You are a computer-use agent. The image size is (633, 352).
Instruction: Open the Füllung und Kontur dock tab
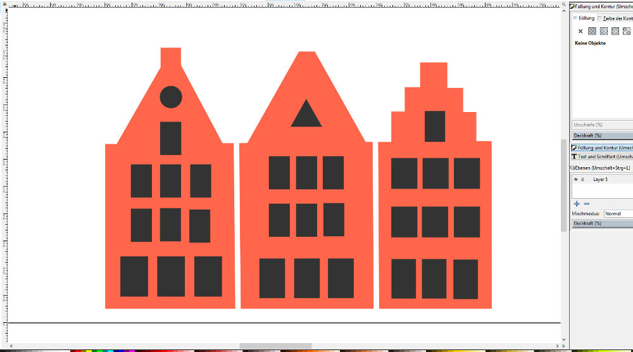[x=602, y=148]
